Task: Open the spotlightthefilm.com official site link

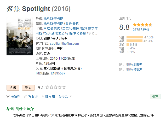Action: point(64,44)
